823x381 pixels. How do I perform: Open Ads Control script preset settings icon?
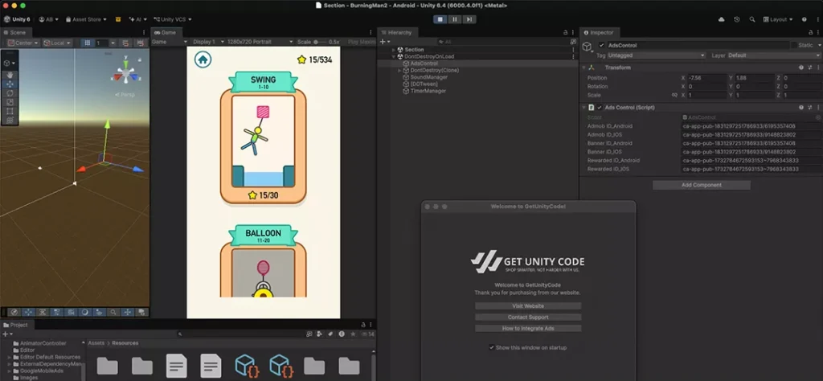(810, 107)
